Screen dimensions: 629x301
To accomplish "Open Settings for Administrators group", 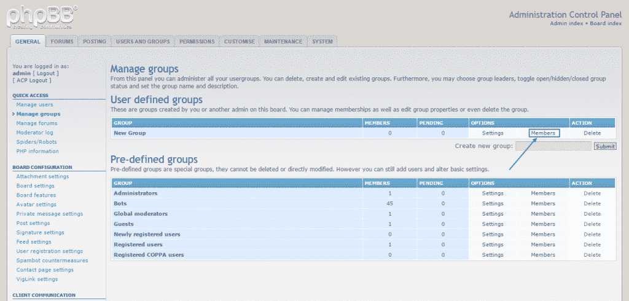I will (x=493, y=193).
